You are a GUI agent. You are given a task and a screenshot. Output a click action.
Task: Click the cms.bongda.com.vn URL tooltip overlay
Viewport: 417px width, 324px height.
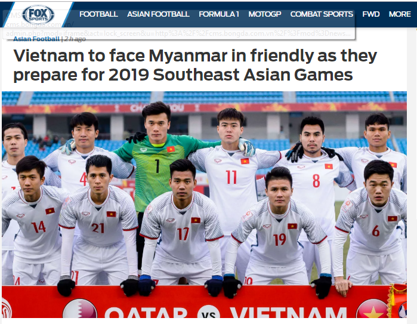coord(179,24)
